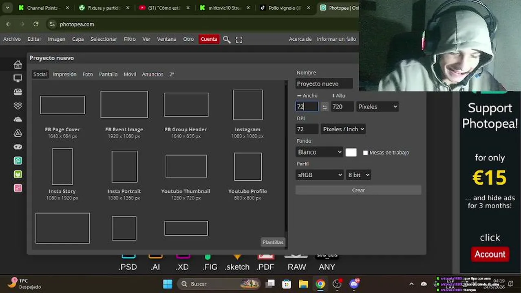Screen dimensions: 521x293
Task: Enable Mesas de trabajo checkbox
Action: tap(365, 153)
